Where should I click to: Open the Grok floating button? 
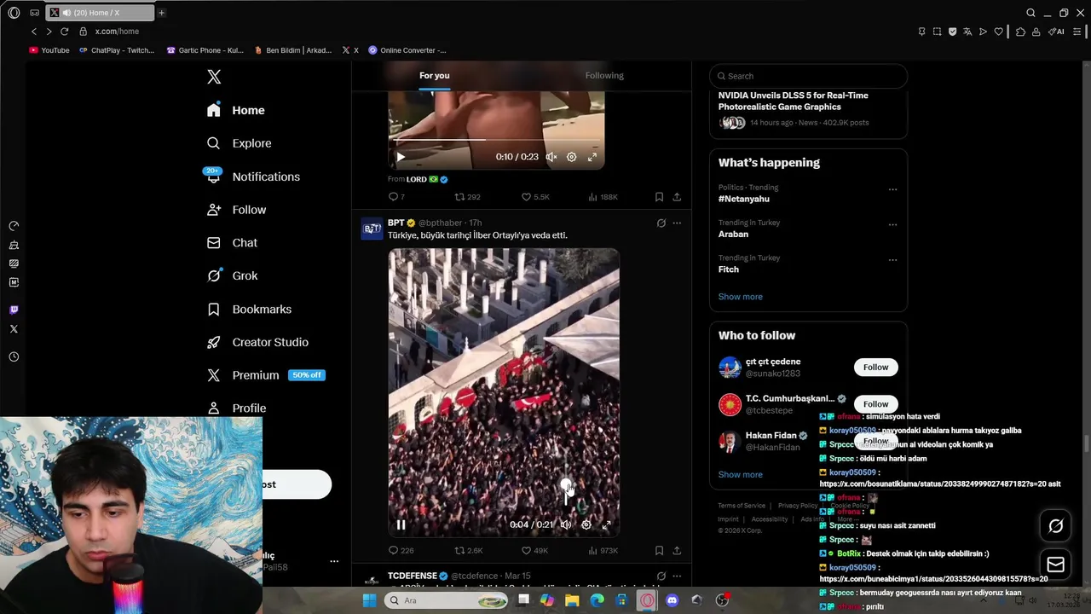[x=1055, y=526]
